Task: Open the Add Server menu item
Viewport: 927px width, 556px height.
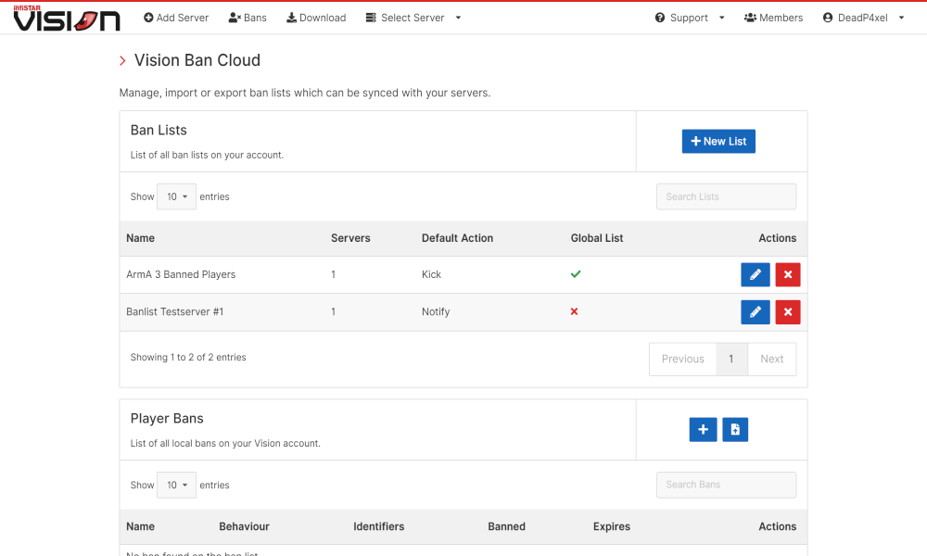Action: (x=176, y=18)
